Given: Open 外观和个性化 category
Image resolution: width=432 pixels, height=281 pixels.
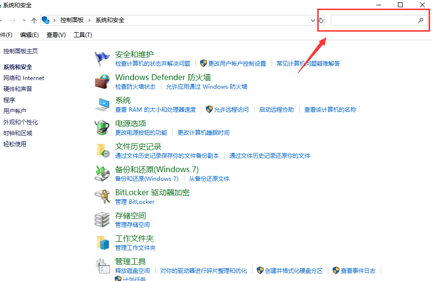Looking at the screenshot, I should pos(21,122).
